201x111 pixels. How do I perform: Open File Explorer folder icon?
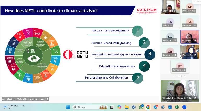127,107
